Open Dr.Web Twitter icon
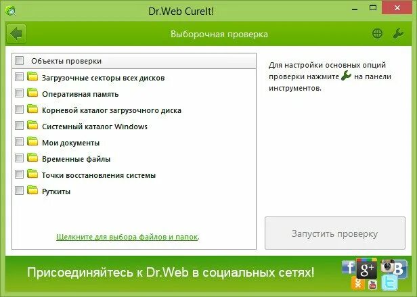The image size is (417, 297). [x=390, y=282]
